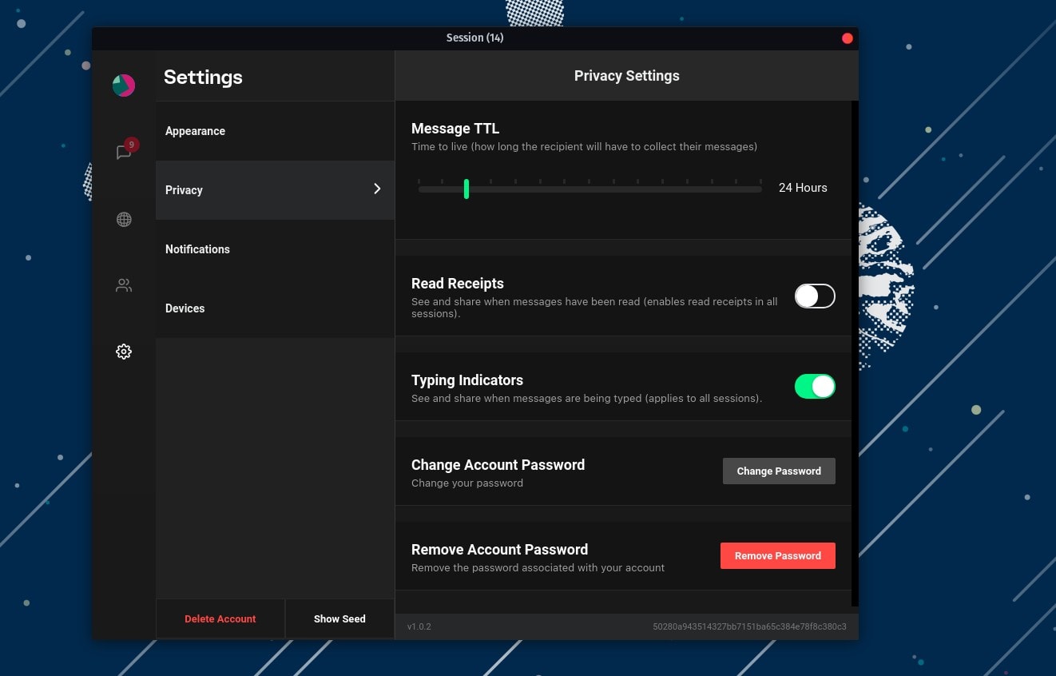
Task: Click the session ID hash in footer
Action: click(x=749, y=627)
